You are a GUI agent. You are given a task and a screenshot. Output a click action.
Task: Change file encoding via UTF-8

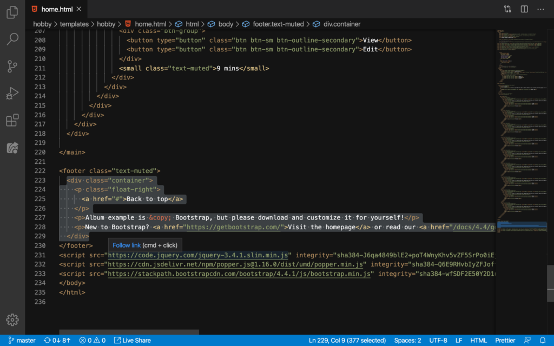coord(438,341)
